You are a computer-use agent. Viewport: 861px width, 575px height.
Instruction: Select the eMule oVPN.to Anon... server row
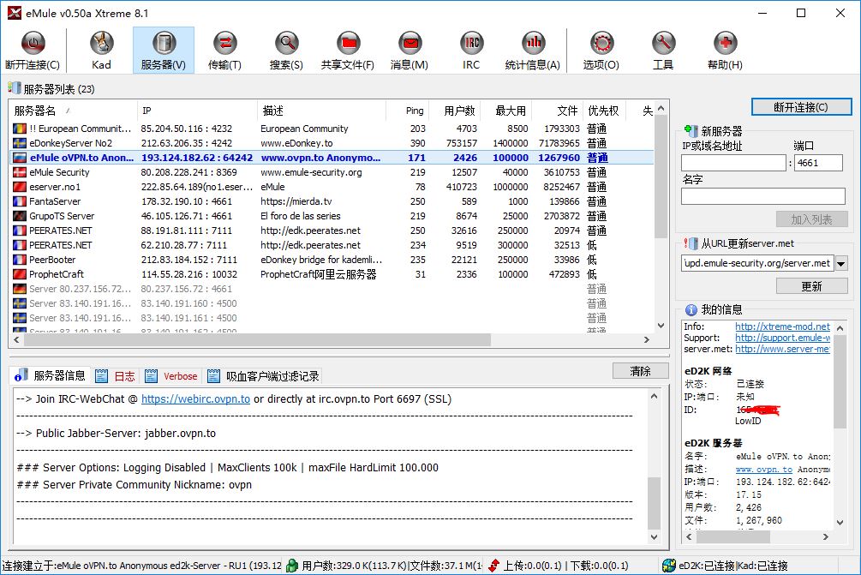click(332, 158)
